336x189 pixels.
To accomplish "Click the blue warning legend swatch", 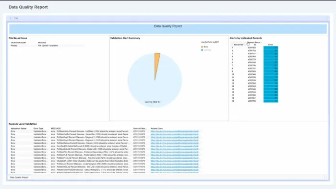I will pyautogui.click(x=202, y=50).
